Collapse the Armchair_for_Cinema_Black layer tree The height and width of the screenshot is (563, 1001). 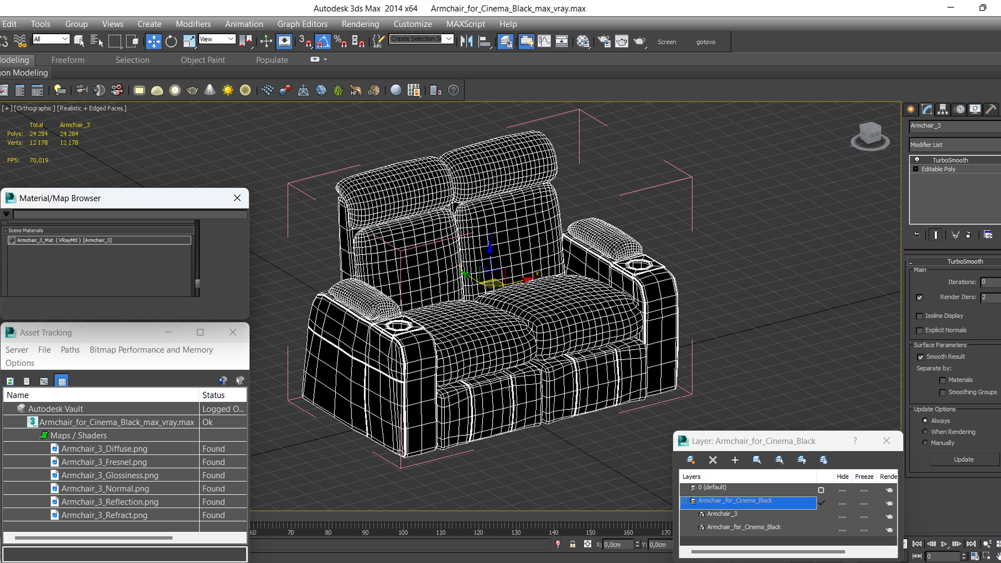[684, 501]
